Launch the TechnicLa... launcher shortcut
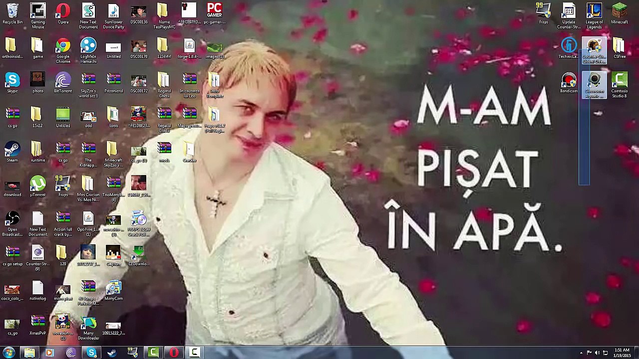 [x=569, y=49]
